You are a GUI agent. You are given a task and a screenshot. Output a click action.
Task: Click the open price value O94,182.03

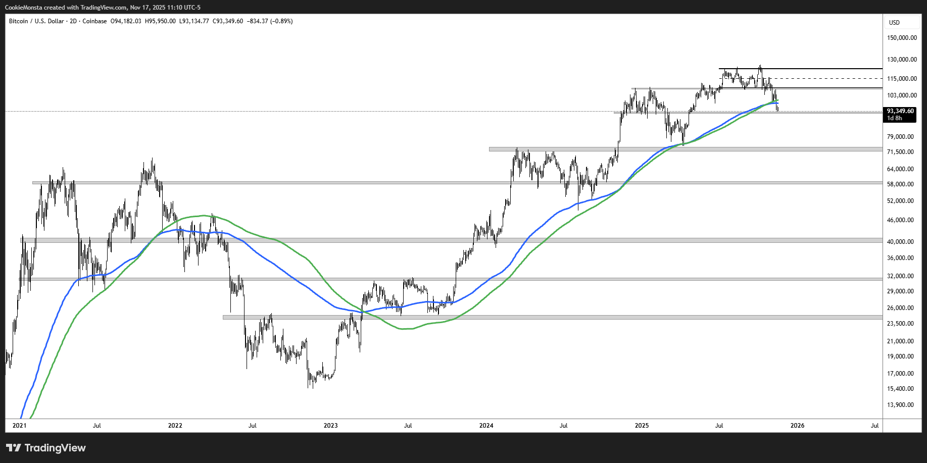[126, 21]
